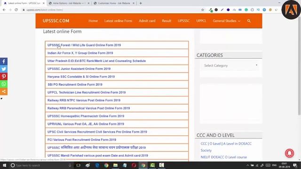301x169 pixels.
Task: Open UPRVUNL Various Post OA, JE, AA link
Action: pyautogui.click(x=86, y=124)
